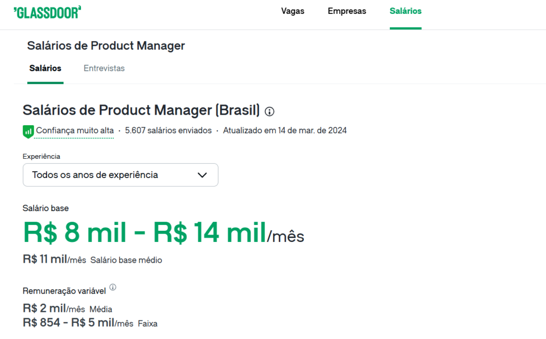
Task: Click the chevron on Todos os anos de experiência
Action: (x=202, y=175)
